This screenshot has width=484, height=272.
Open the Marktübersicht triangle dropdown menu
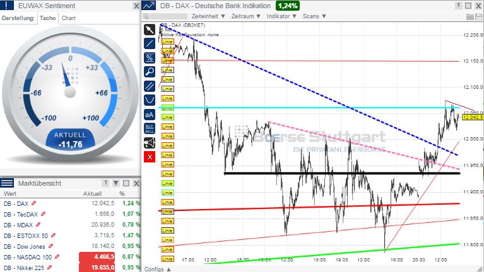[115, 183]
